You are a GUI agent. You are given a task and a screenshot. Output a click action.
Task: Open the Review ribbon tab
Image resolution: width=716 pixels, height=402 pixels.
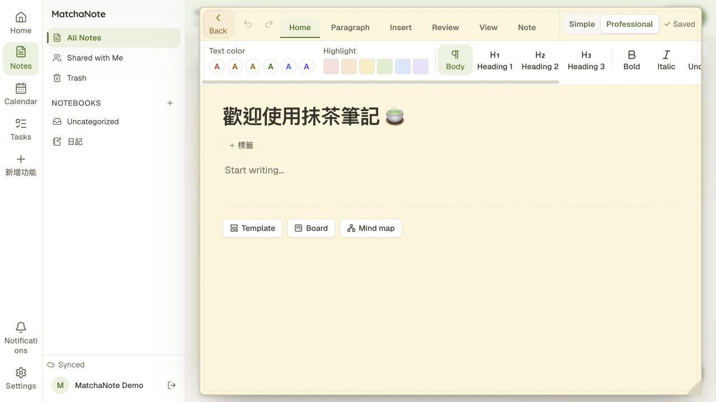(445, 27)
